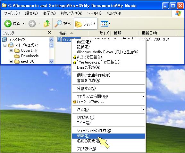Choose 分割する(V) in context menu
185x153 pixels.
click(x=109, y=88)
